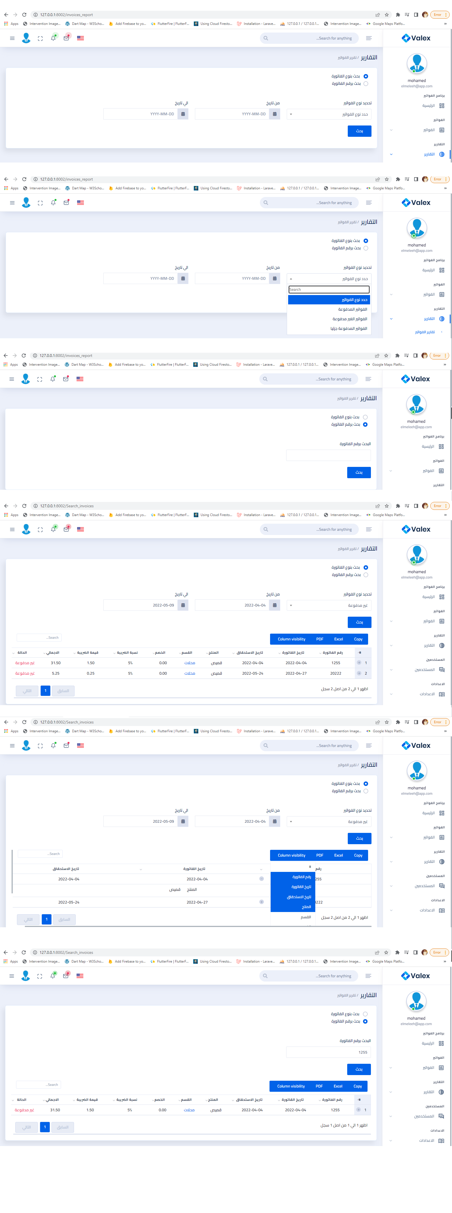Choose highlighted 'حدد نوع الفواتير' option in dropdown list
Image resolution: width=452 pixels, height=1213 pixels.
pyautogui.click(x=329, y=300)
